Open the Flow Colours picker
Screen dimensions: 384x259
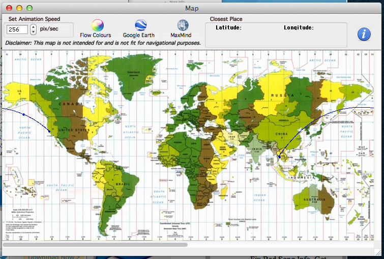tap(97, 25)
